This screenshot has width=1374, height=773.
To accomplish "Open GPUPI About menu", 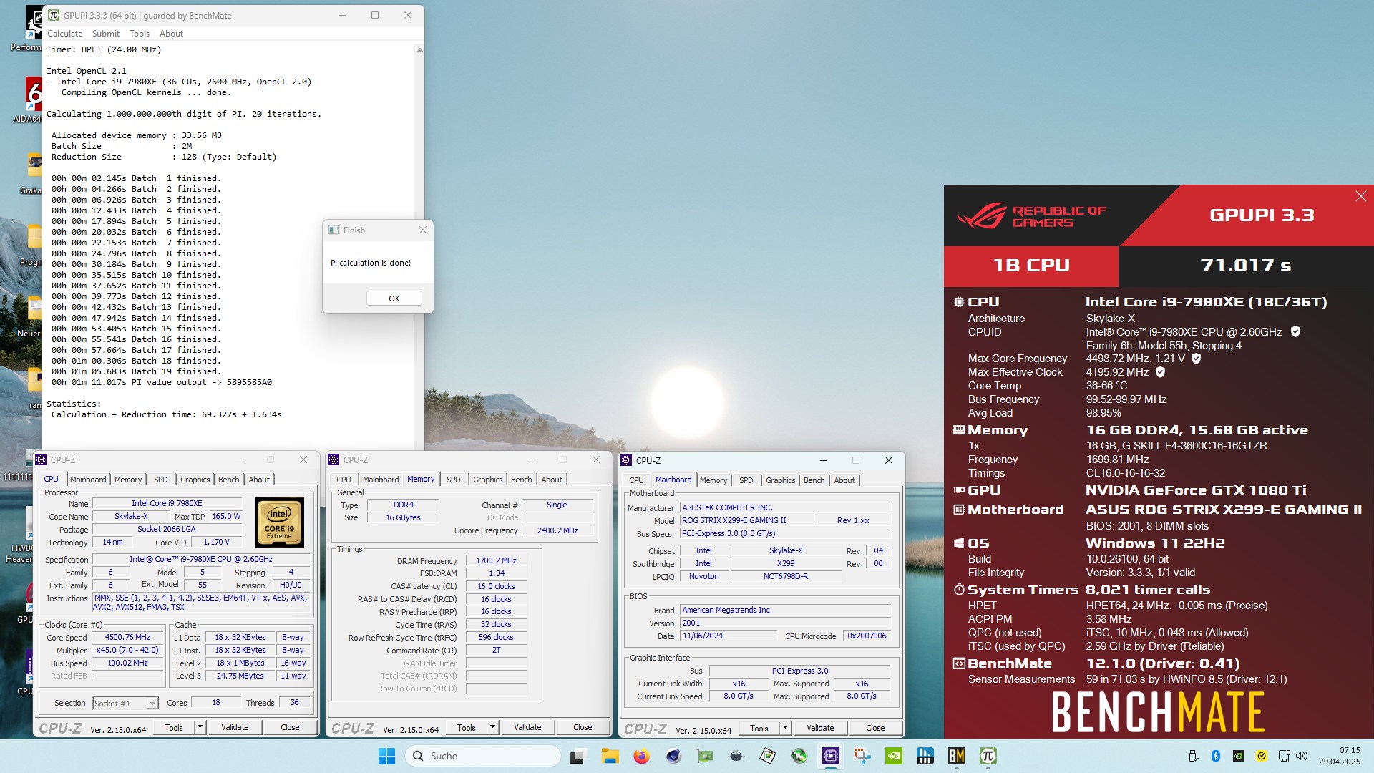I will coord(171,34).
